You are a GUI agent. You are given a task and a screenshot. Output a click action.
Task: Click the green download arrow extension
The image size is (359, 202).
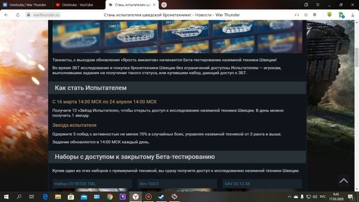point(329,15)
